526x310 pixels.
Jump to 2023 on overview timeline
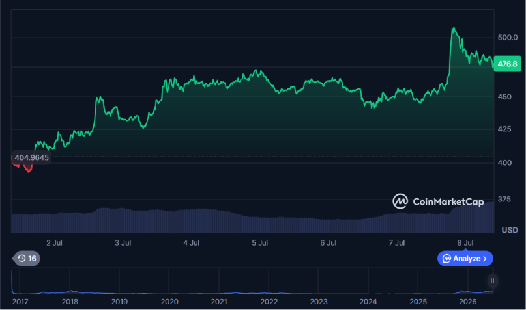coord(319,302)
